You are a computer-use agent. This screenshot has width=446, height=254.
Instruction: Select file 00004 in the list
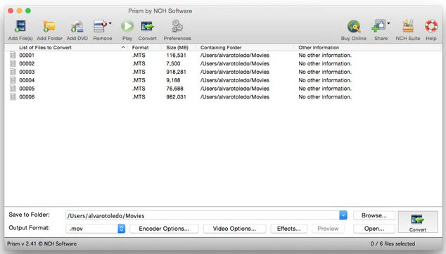(27, 80)
